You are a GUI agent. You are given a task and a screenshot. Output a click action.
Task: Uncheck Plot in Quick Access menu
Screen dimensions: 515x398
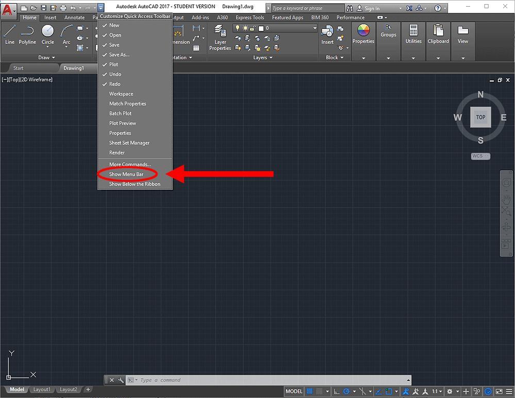coord(135,64)
